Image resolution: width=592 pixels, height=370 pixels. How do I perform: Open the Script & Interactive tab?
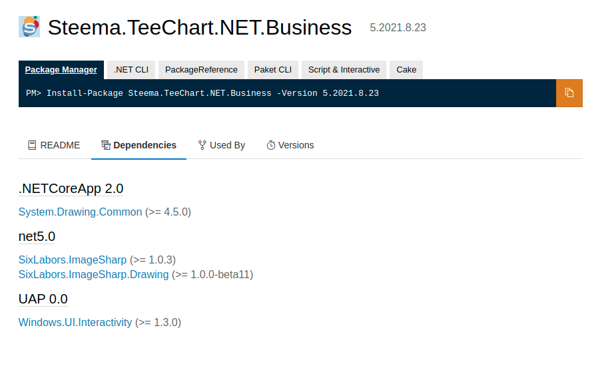pyautogui.click(x=344, y=70)
